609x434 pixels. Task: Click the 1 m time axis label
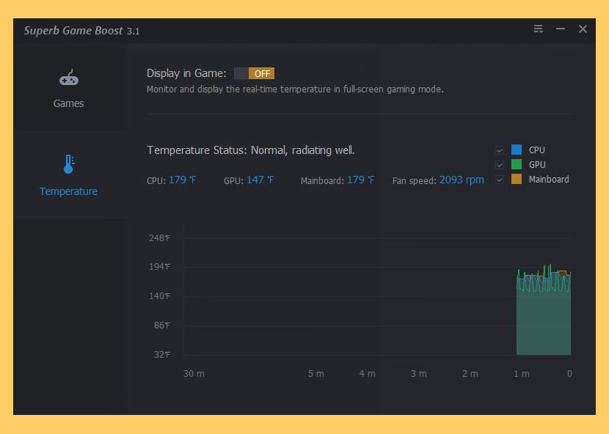[x=522, y=374]
